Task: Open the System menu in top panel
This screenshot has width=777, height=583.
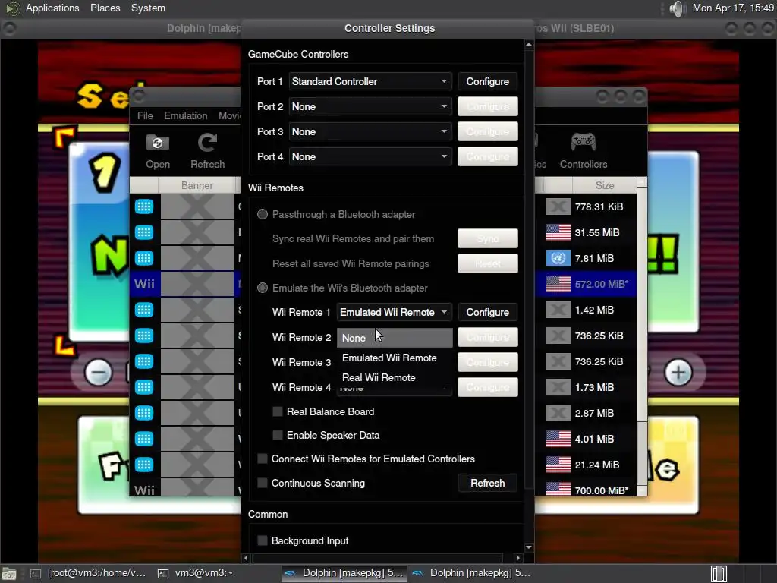Action: tap(148, 8)
